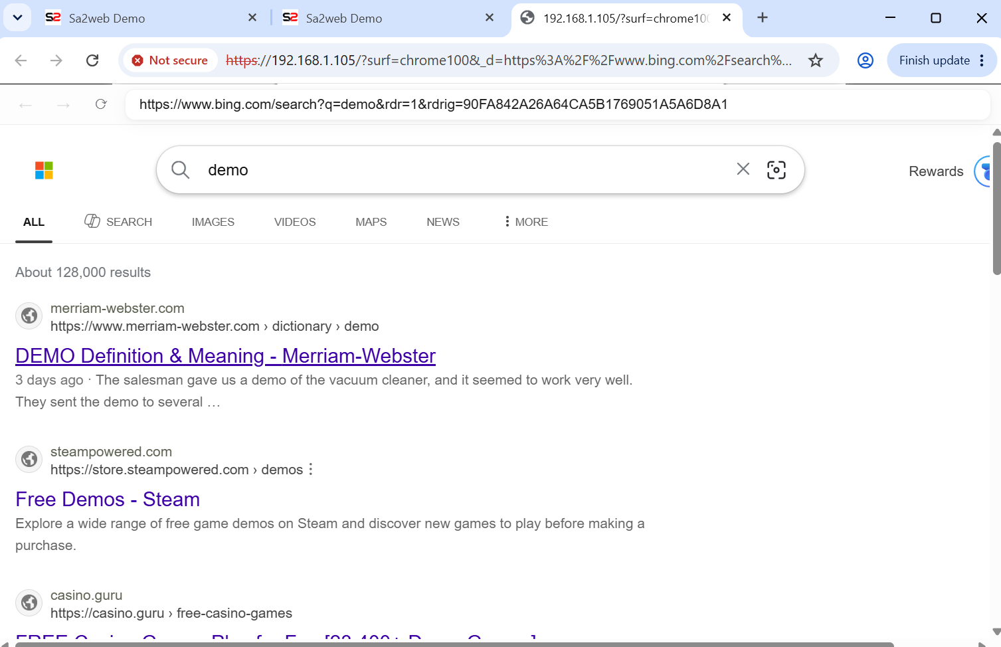Screen dimensions: 1001x647
Task: Expand the MORE menu
Action: 526,222
